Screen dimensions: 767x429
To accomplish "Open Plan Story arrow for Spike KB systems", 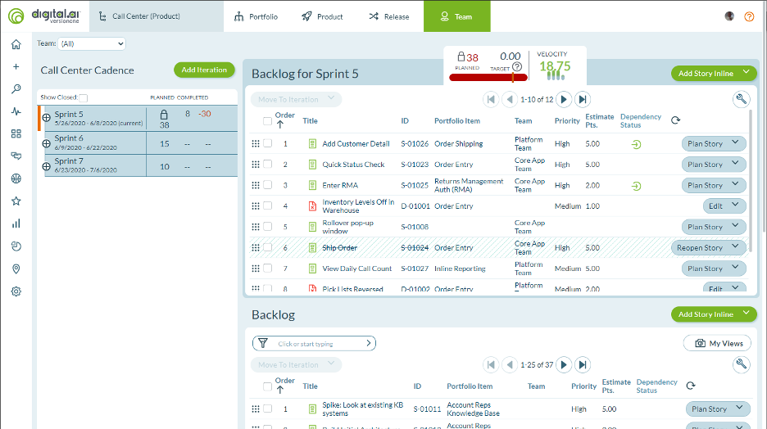I will tap(739, 408).
